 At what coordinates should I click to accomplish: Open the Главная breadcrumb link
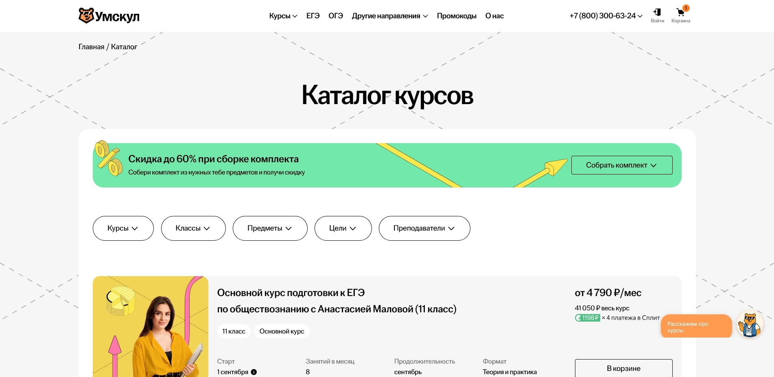(92, 47)
